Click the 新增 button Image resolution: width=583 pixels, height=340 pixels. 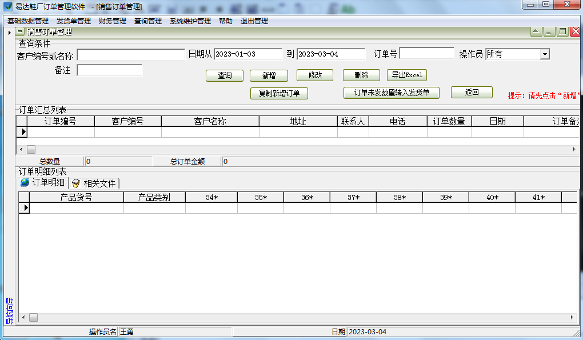click(x=269, y=75)
